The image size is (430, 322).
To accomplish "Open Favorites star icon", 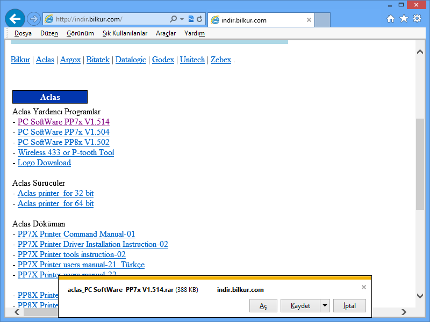I will click(x=404, y=19).
